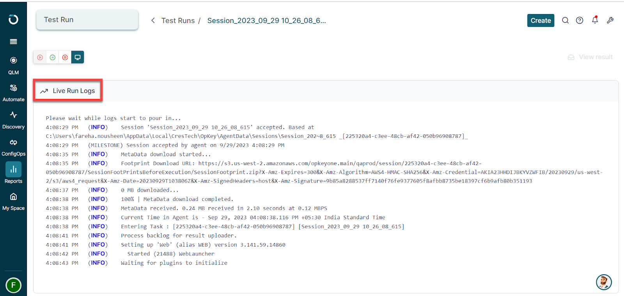
Task: Click the Create button
Action: pos(541,21)
